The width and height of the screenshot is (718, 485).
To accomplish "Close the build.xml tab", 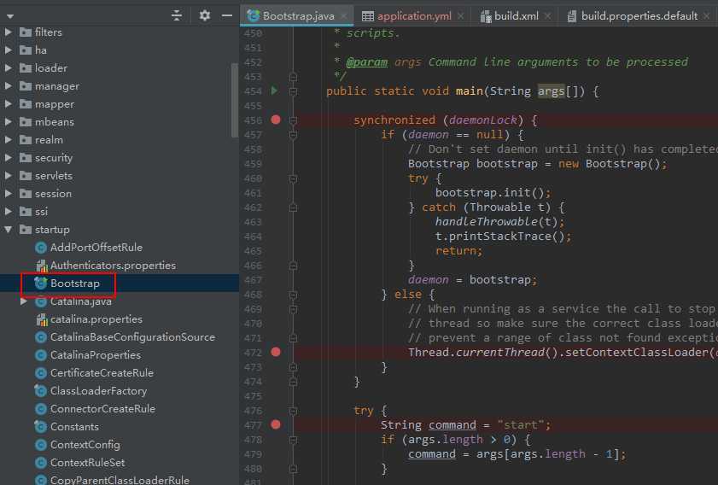I will (x=547, y=16).
